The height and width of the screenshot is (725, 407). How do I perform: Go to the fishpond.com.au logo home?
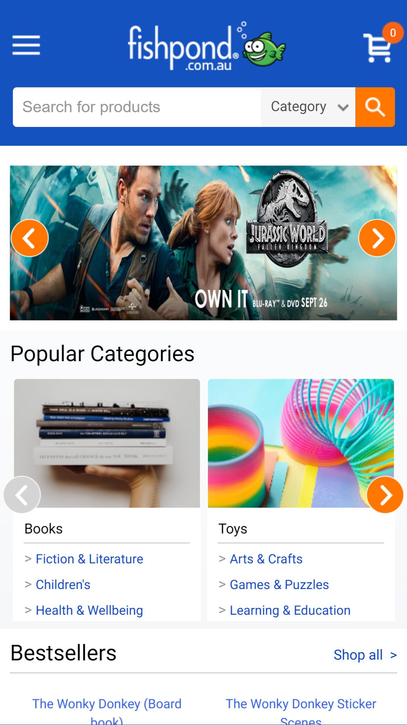tap(207, 46)
